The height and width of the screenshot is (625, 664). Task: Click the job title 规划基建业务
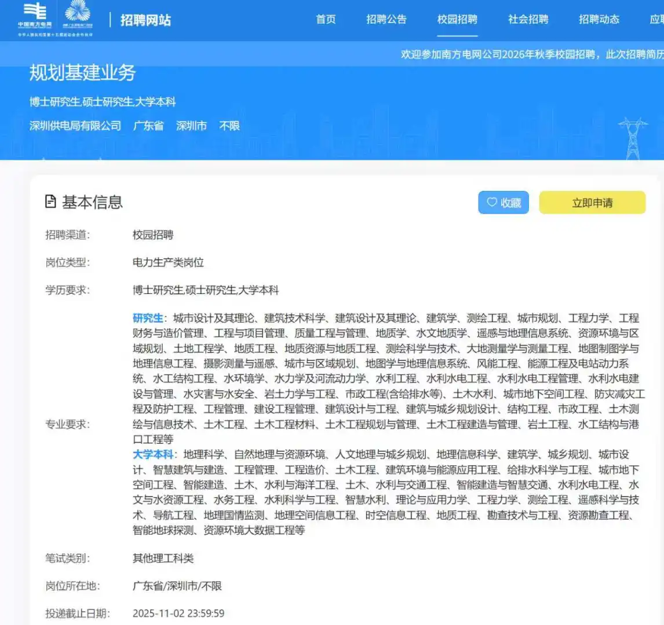tap(83, 73)
